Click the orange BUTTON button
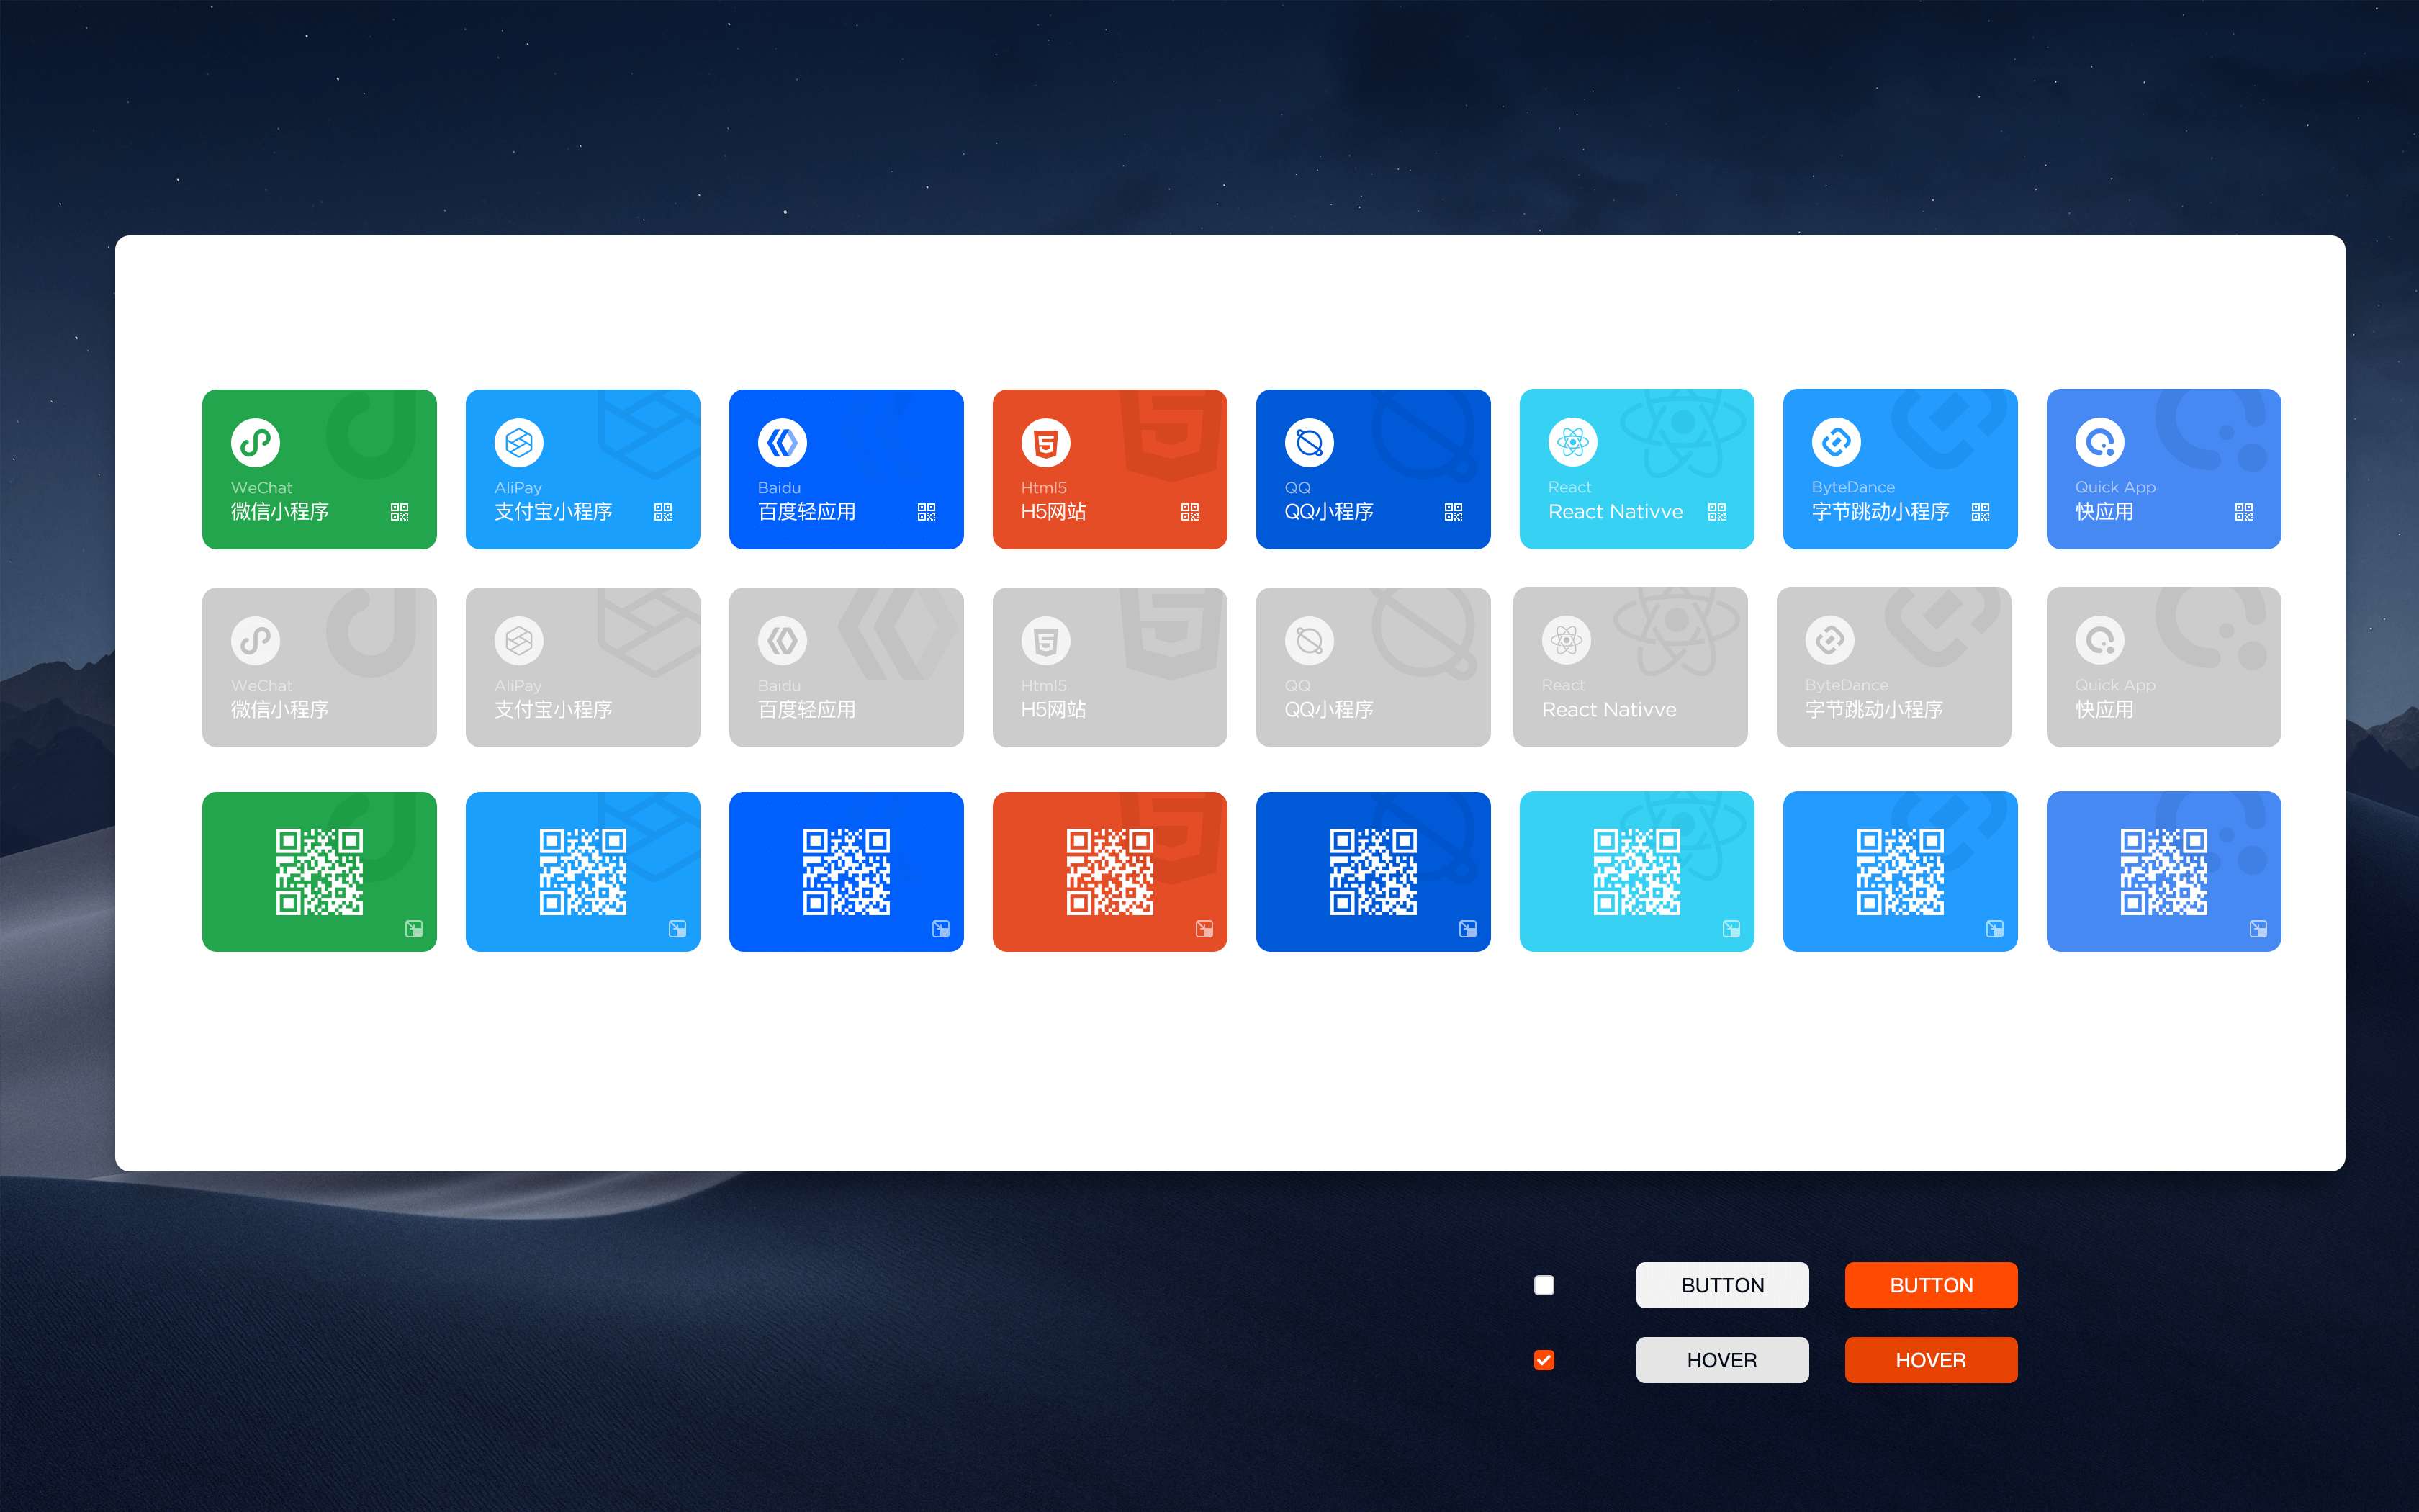 (1931, 1285)
